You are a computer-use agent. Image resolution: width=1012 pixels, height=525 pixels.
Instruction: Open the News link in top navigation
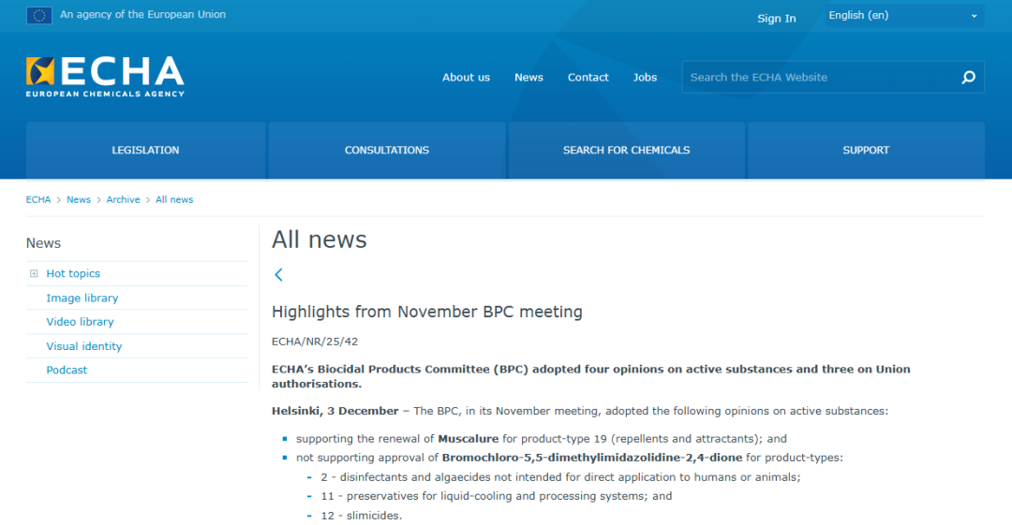click(x=528, y=78)
